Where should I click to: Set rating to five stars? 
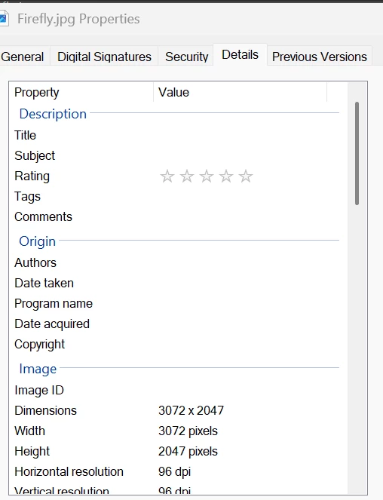coord(246,176)
